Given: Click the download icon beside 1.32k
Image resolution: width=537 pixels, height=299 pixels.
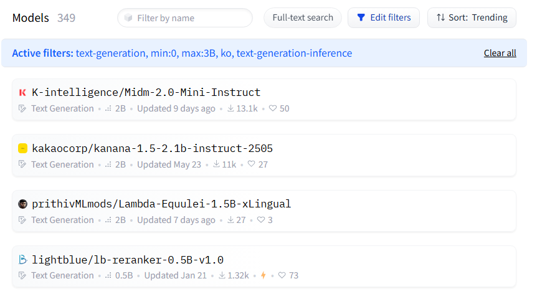Looking at the screenshot, I should (x=222, y=275).
